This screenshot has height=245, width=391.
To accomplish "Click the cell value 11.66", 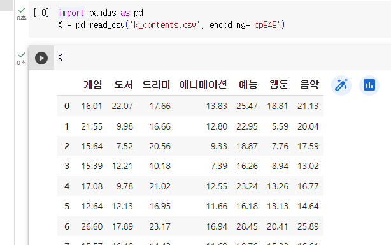I will (217, 206).
